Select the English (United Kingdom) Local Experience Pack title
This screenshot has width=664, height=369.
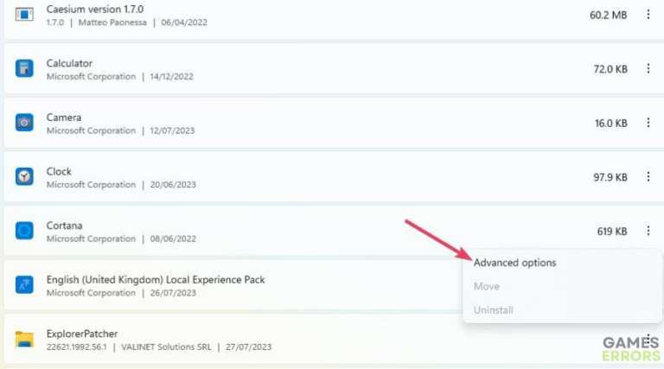(x=156, y=279)
